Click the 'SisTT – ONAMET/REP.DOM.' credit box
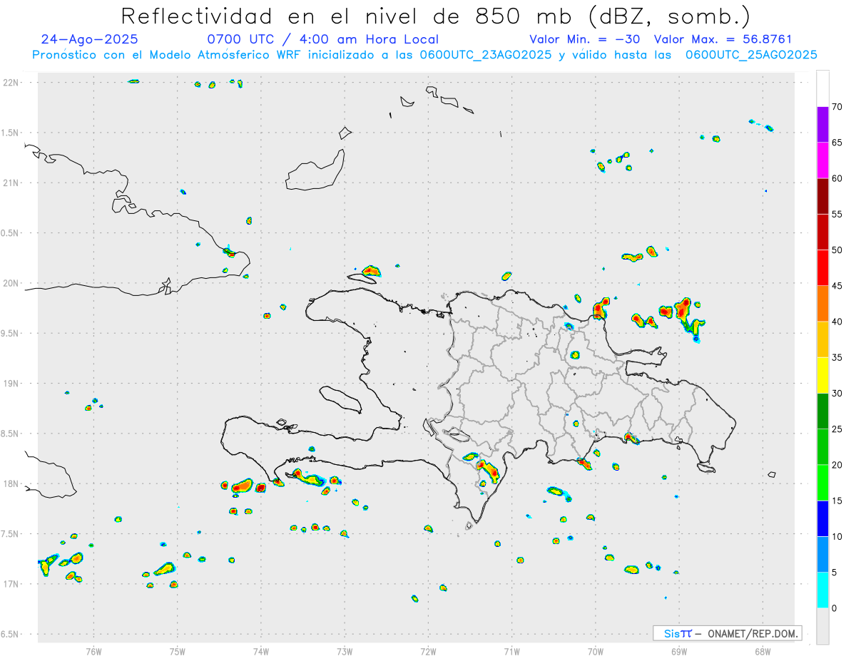 click(728, 633)
